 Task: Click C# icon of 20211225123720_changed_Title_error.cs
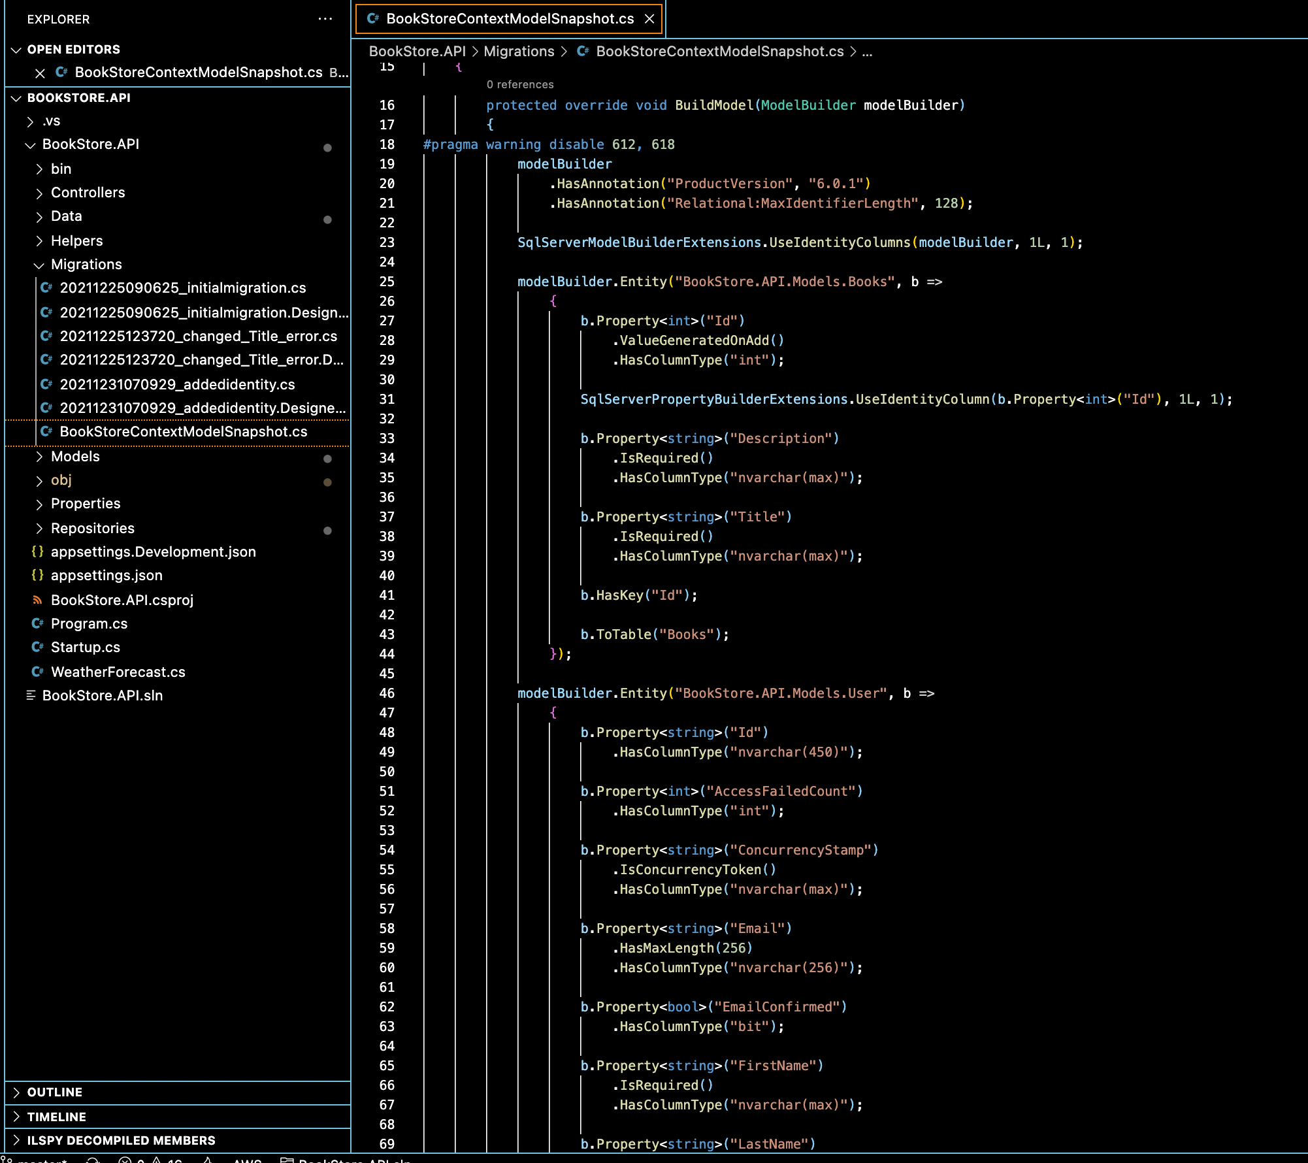[46, 336]
